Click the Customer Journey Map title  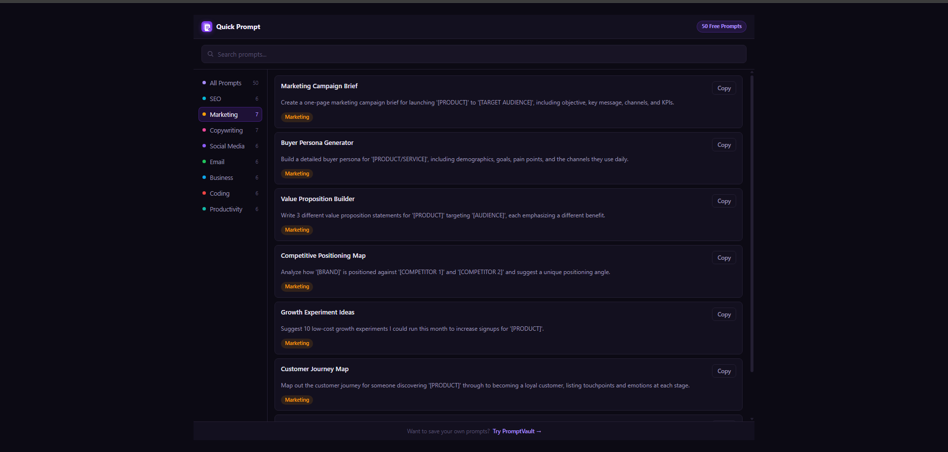pyautogui.click(x=315, y=369)
